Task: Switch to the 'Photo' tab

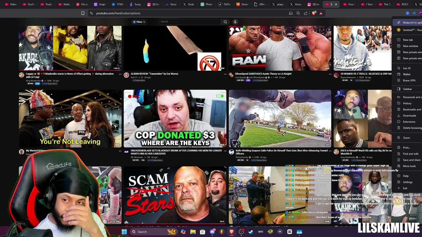Action: tap(207, 4)
